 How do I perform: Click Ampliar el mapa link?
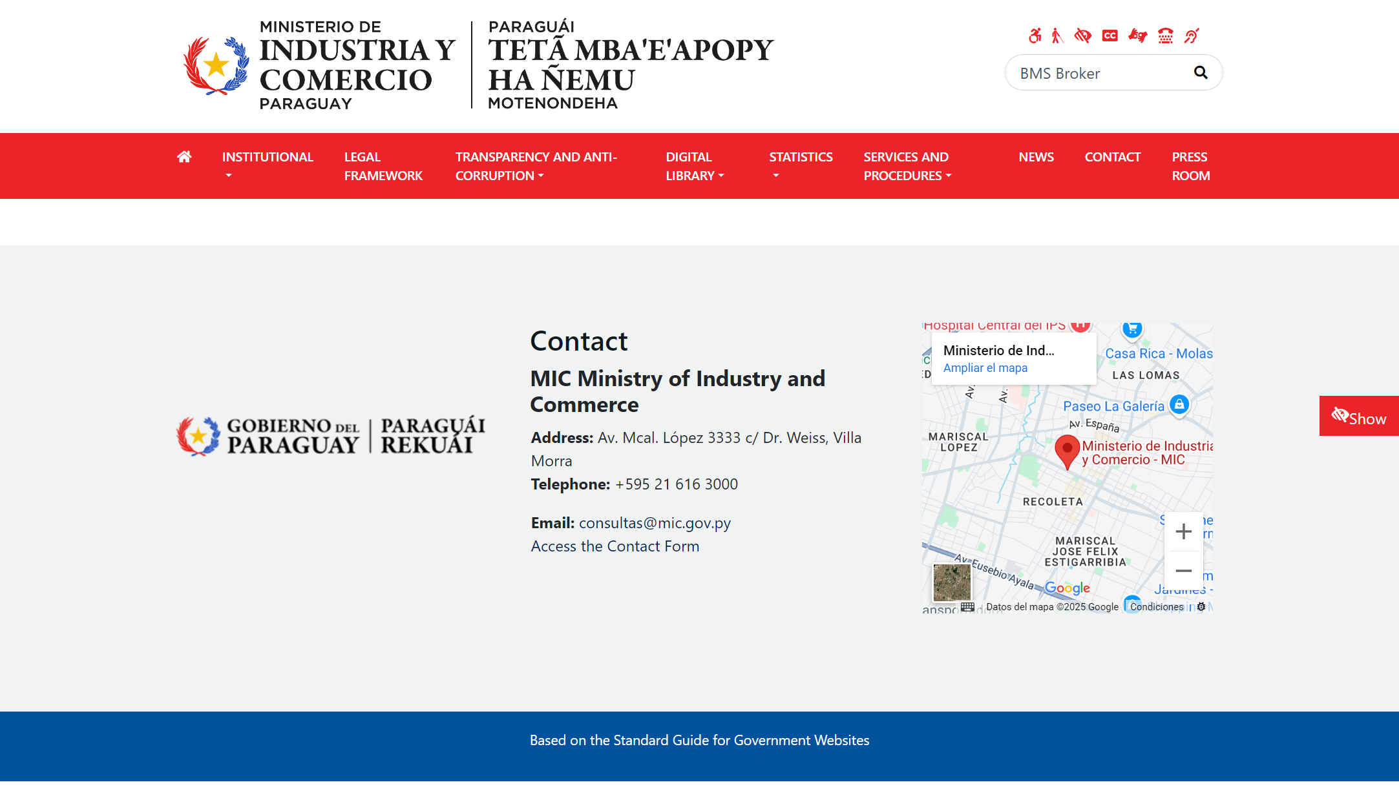(985, 368)
